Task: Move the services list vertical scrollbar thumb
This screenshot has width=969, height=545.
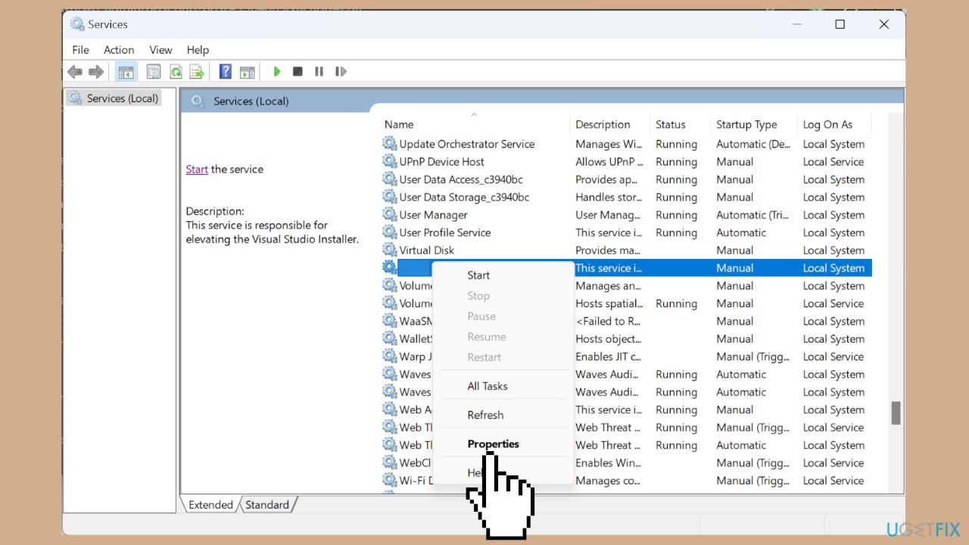Action: coord(896,413)
